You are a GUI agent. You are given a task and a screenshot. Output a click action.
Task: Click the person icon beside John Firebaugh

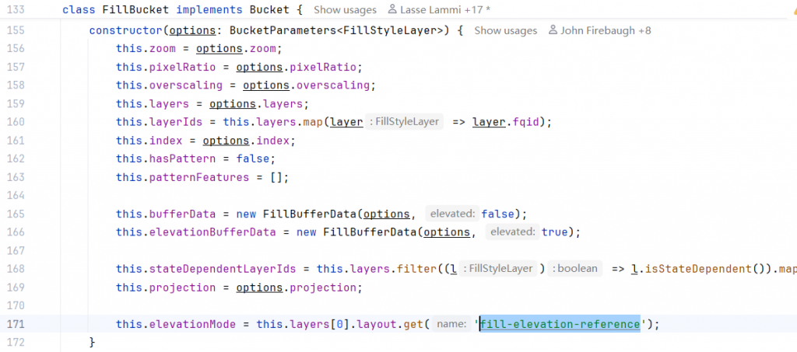(x=553, y=30)
